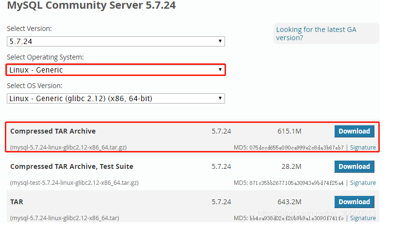Select version 5.7.24 in the TAR row
The width and height of the screenshot is (404, 225).
(221, 202)
